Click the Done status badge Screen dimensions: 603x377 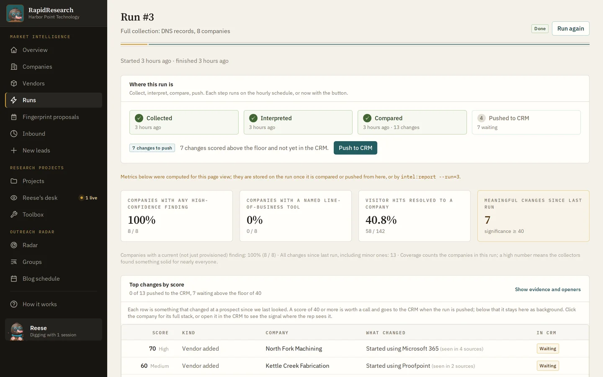[540, 28]
